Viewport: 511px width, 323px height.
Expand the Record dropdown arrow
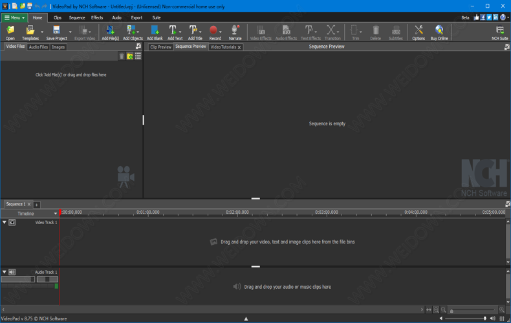click(x=221, y=32)
